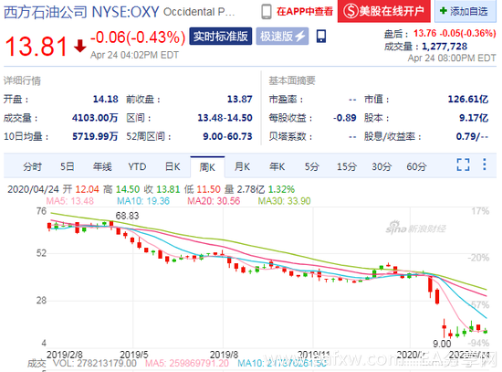This screenshot has width=502, height=372.
Task: Click the mobile device icon next to 极速版
Action: coord(321,37)
